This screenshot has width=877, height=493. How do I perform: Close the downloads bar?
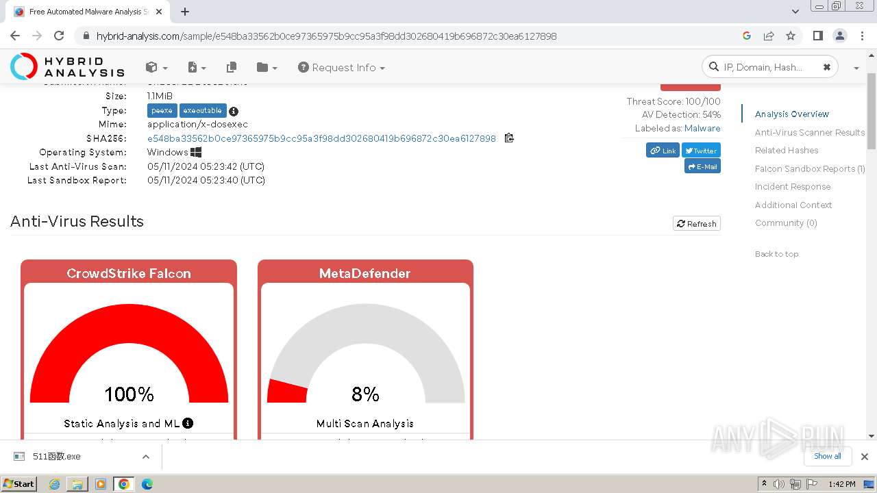click(865, 457)
